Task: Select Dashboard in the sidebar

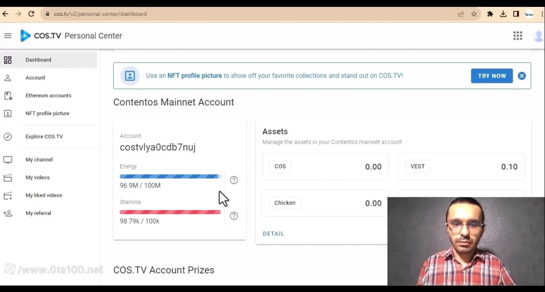Action: [x=39, y=60]
